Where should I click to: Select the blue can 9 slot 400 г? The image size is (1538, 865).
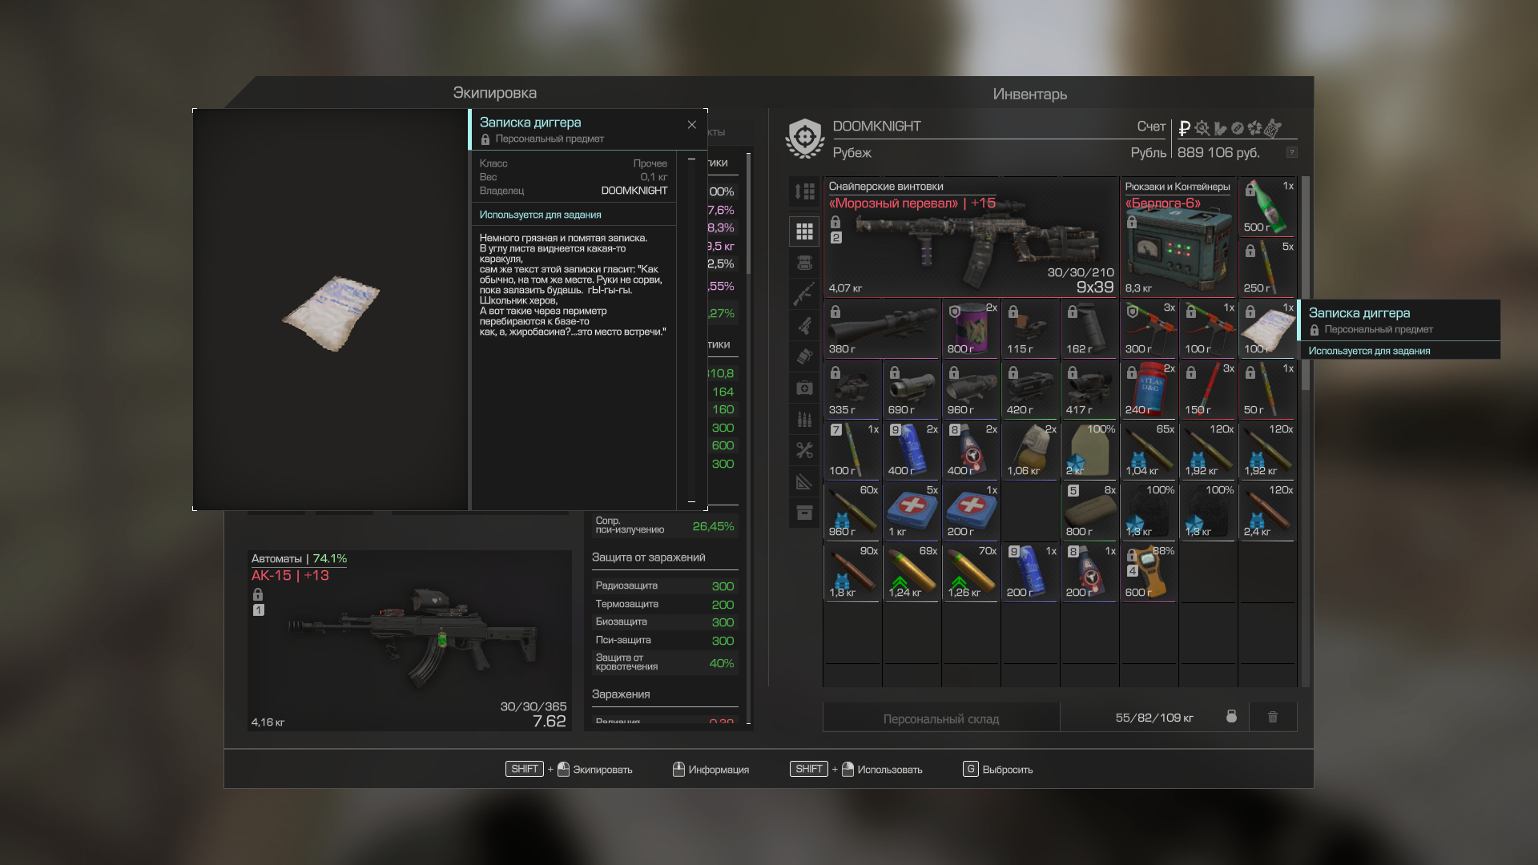coord(912,450)
